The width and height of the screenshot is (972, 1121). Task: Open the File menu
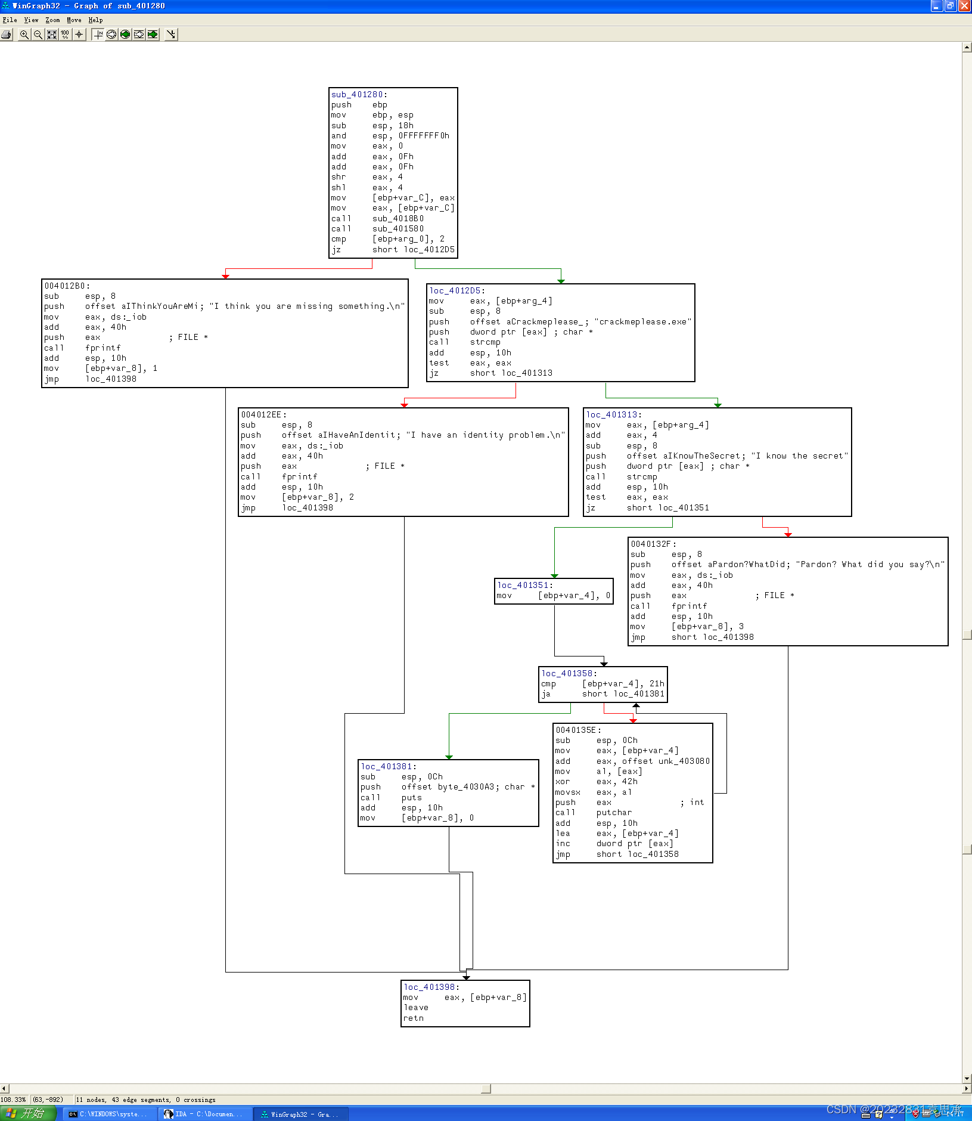point(10,20)
